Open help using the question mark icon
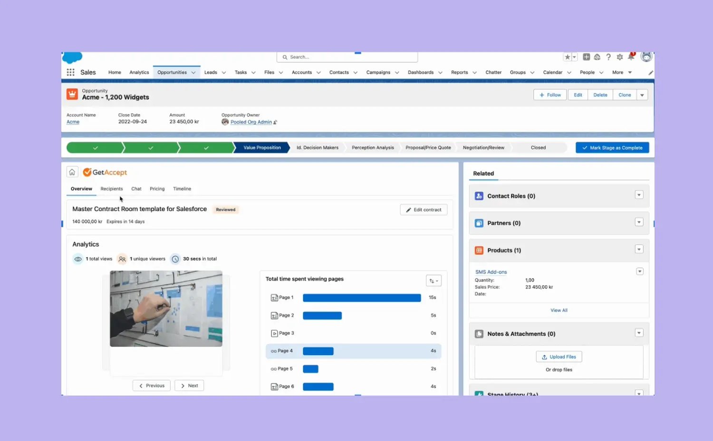The image size is (713, 441). tap(608, 57)
